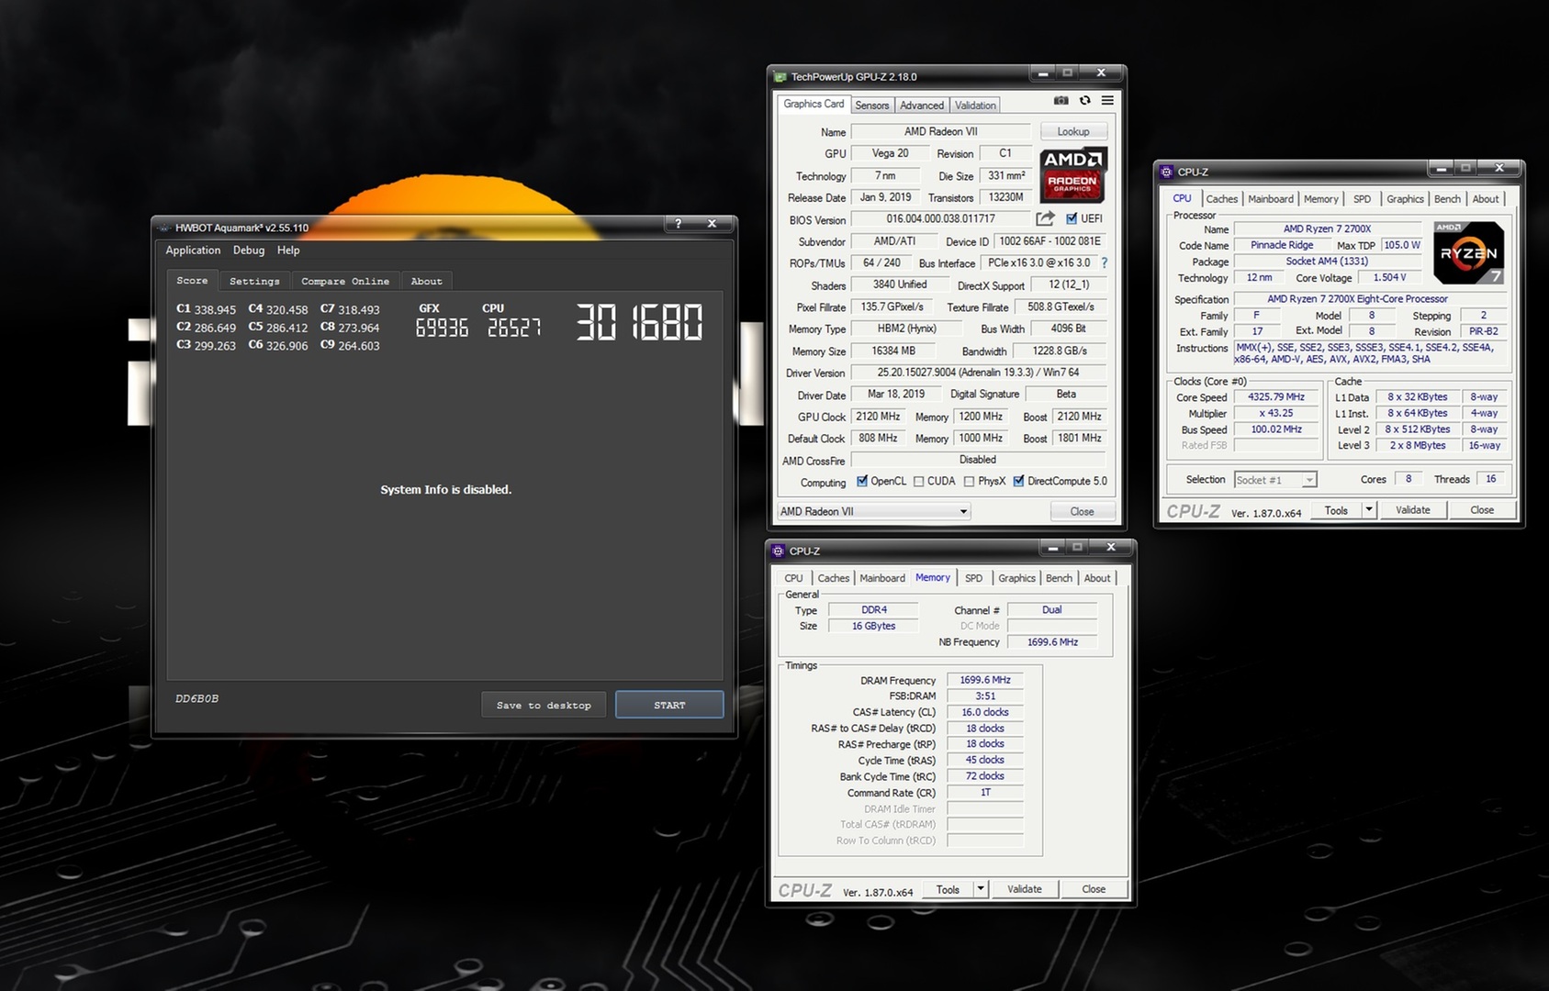Expand the Tools dropdown arrow in the CPU-Z memory window
The image size is (1549, 991).
click(x=981, y=888)
